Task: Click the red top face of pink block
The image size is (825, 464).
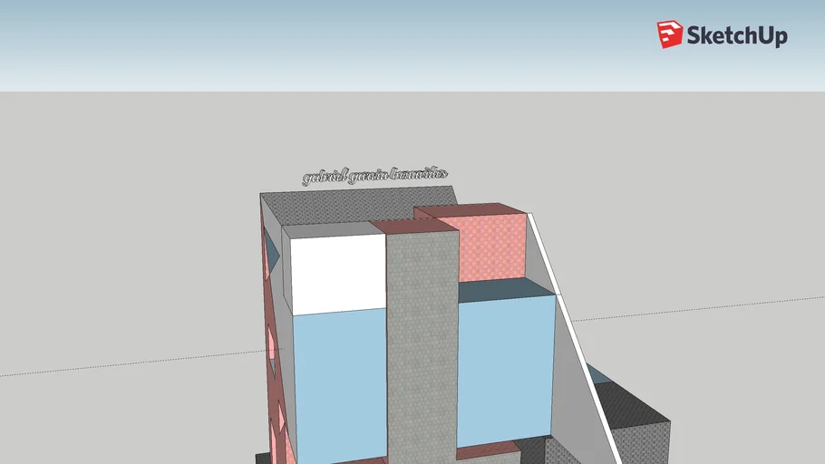Action: pyautogui.click(x=470, y=210)
